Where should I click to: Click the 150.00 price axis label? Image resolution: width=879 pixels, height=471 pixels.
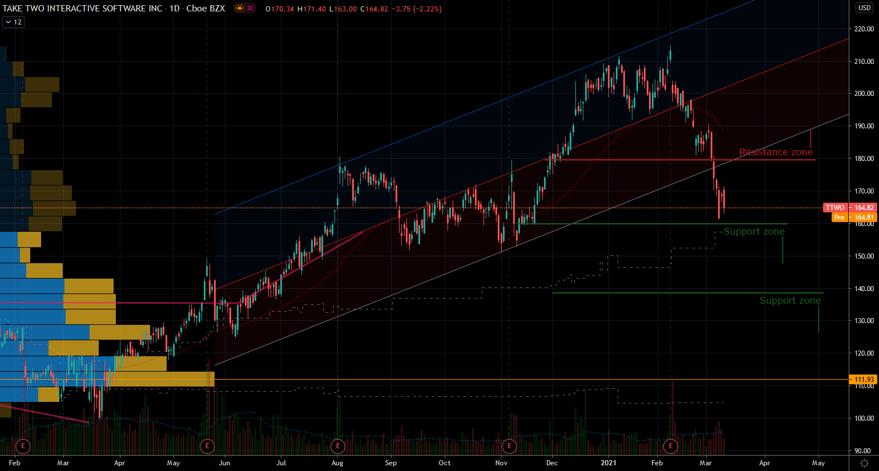point(864,256)
